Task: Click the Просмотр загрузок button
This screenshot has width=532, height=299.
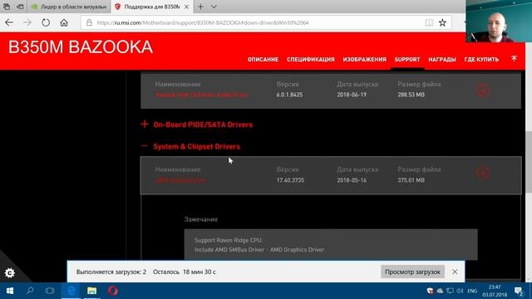Action: click(412, 272)
